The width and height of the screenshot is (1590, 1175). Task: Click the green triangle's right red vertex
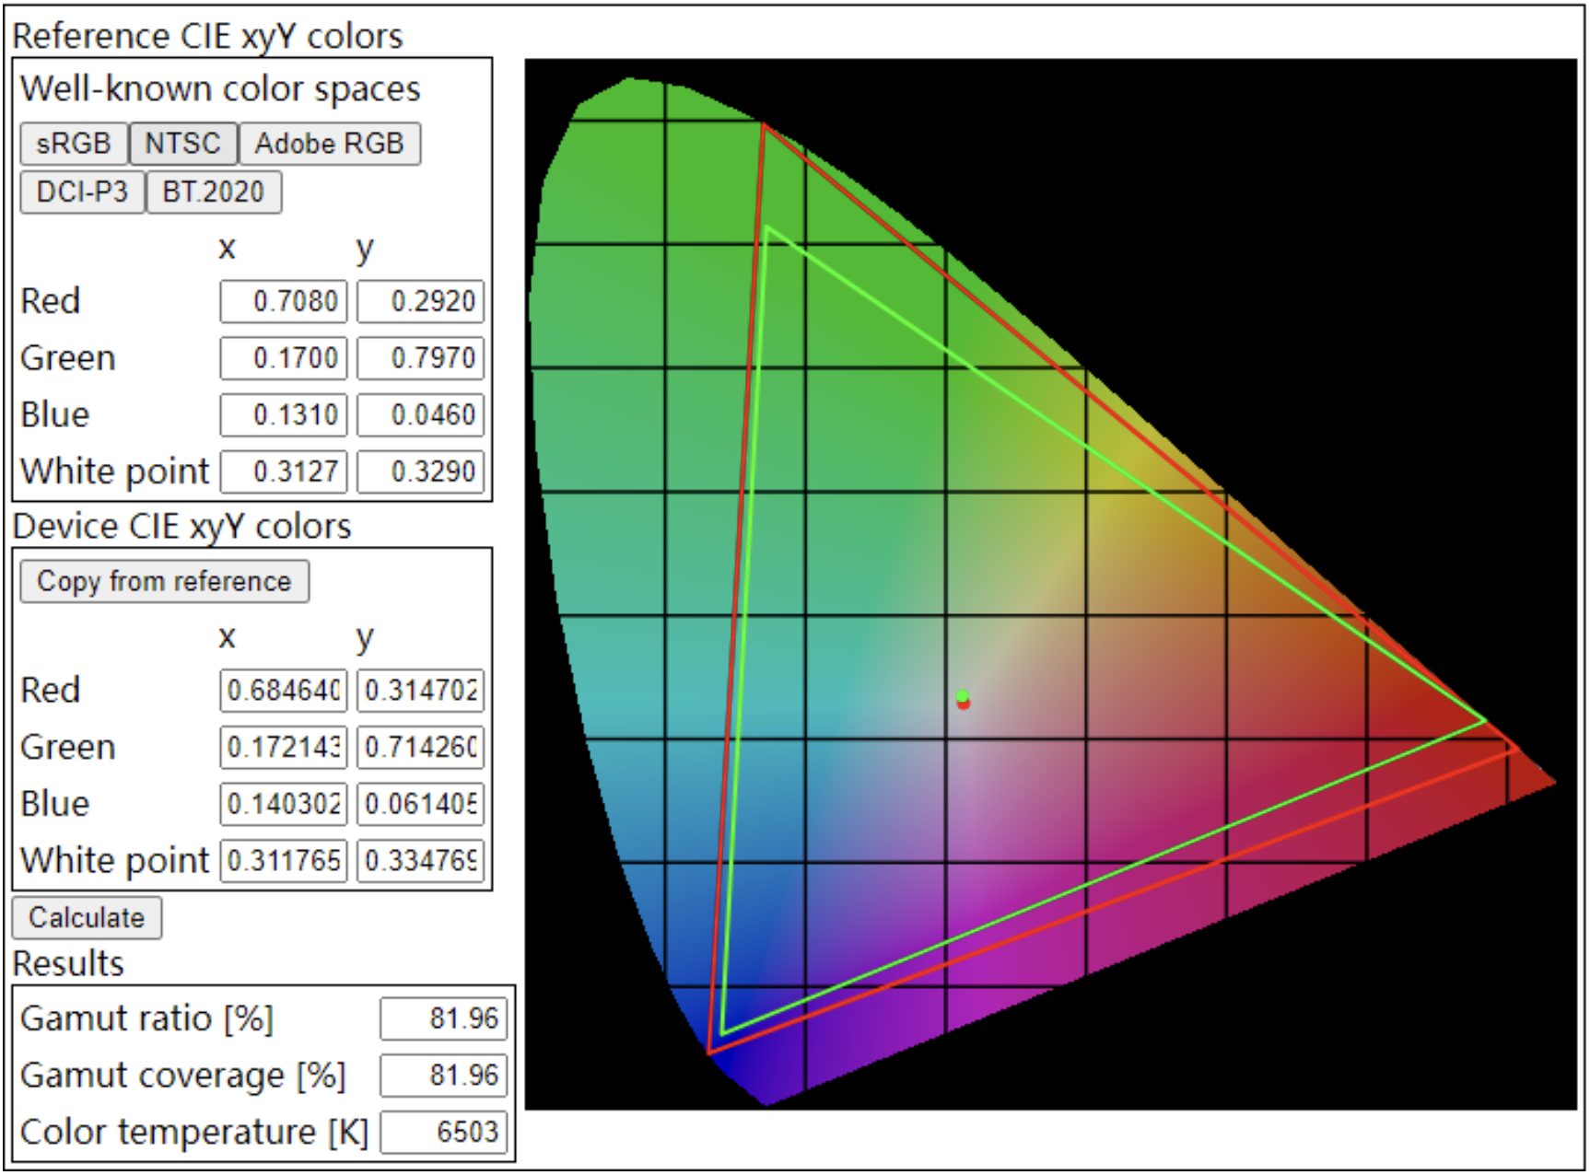point(1484,721)
